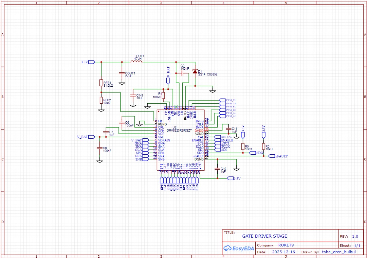Select the COUT1 22uF capacitor symbol
Image resolution: width=367 pixels, height=258 pixels.
(x=122, y=73)
